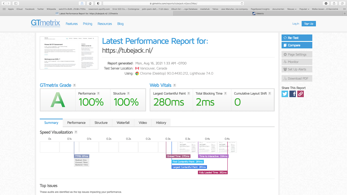Viewport: 347px width, 195px height.
Task: Switch to the Summary tab
Action: coord(51,123)
